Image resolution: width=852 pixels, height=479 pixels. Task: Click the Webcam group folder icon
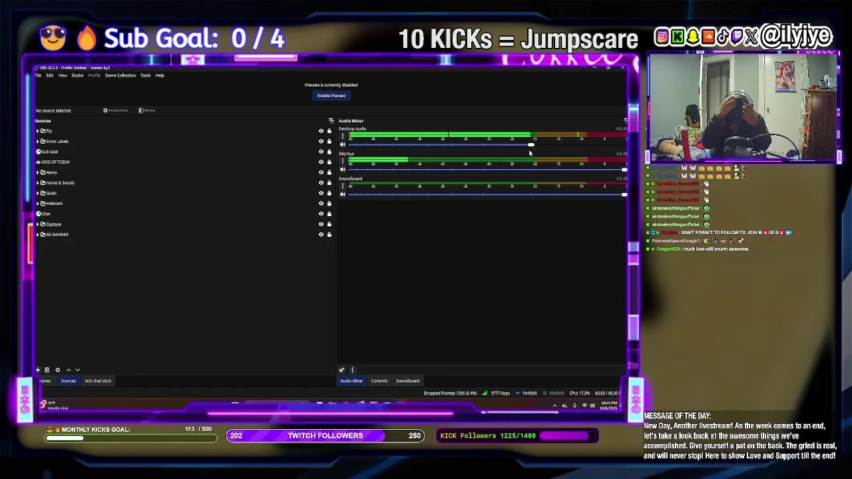(x=43, y=203)
